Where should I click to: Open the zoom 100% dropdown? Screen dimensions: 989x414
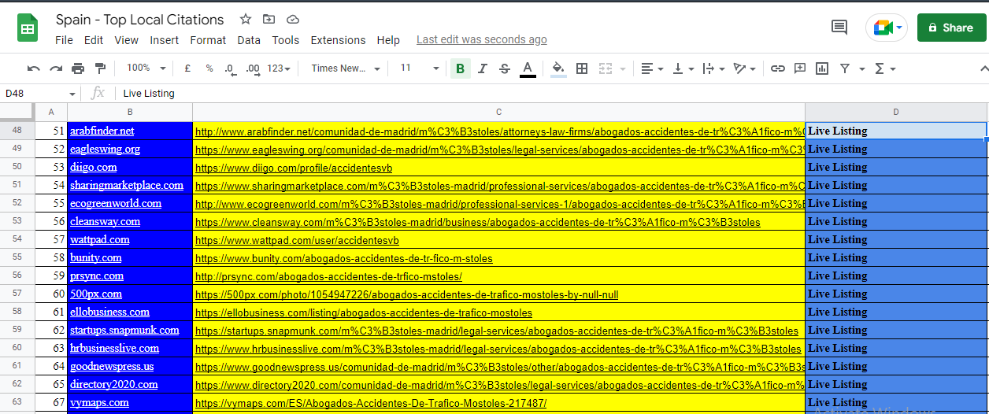click(x=146, y=68)
